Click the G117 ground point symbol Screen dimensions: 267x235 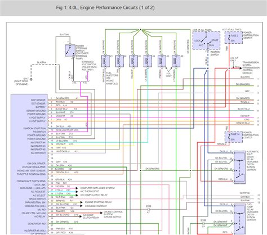pyautogui.click(x=31, y=79)
